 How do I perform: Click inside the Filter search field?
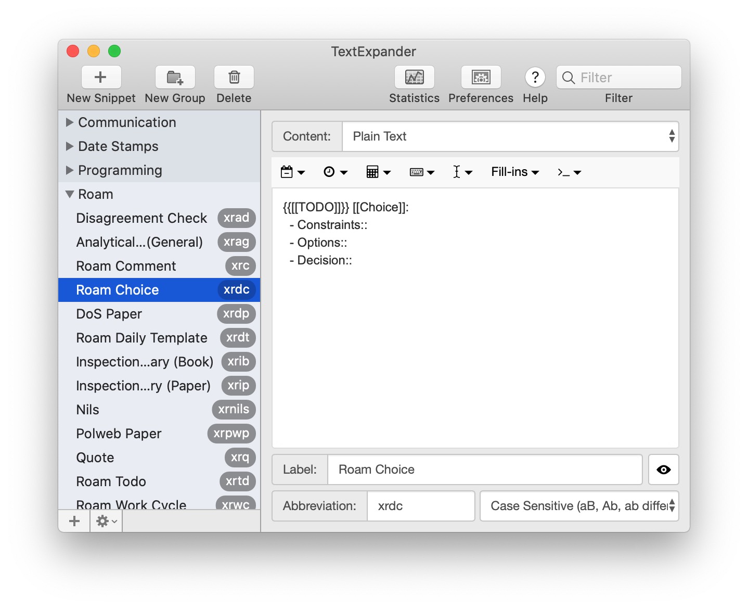(619, 78)
